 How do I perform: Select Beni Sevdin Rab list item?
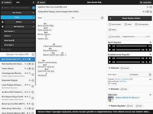click(x=17, y=59)
